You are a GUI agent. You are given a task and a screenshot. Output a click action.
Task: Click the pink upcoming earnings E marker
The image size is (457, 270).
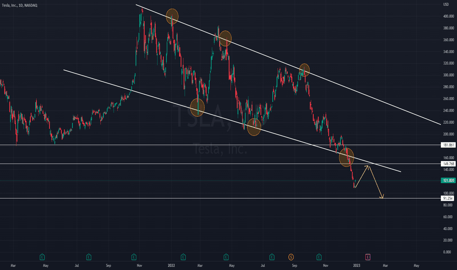pos(368,257)
